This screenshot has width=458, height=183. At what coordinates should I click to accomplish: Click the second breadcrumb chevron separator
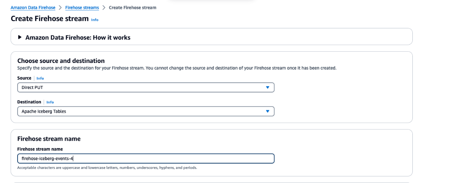click(x=104, y=8)
